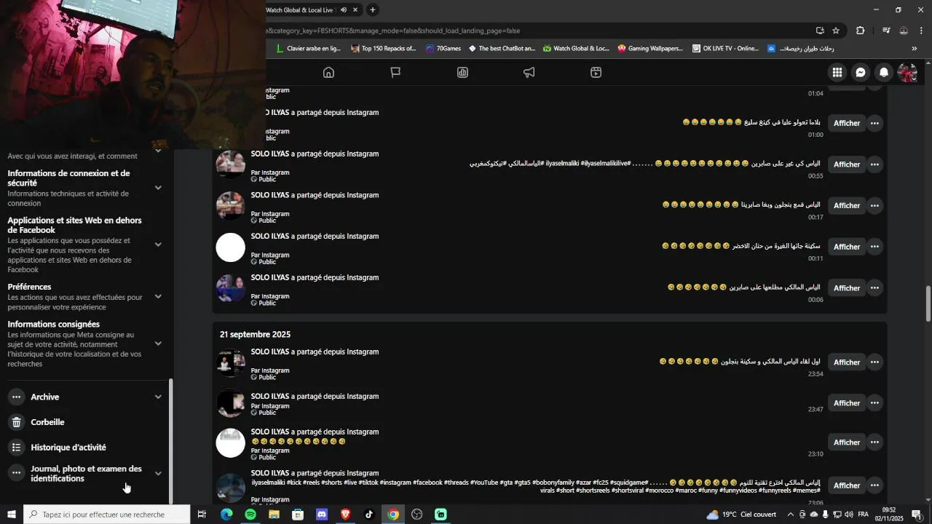
Task: Open the account profile picture menu
Action: (x=907, y=73)
